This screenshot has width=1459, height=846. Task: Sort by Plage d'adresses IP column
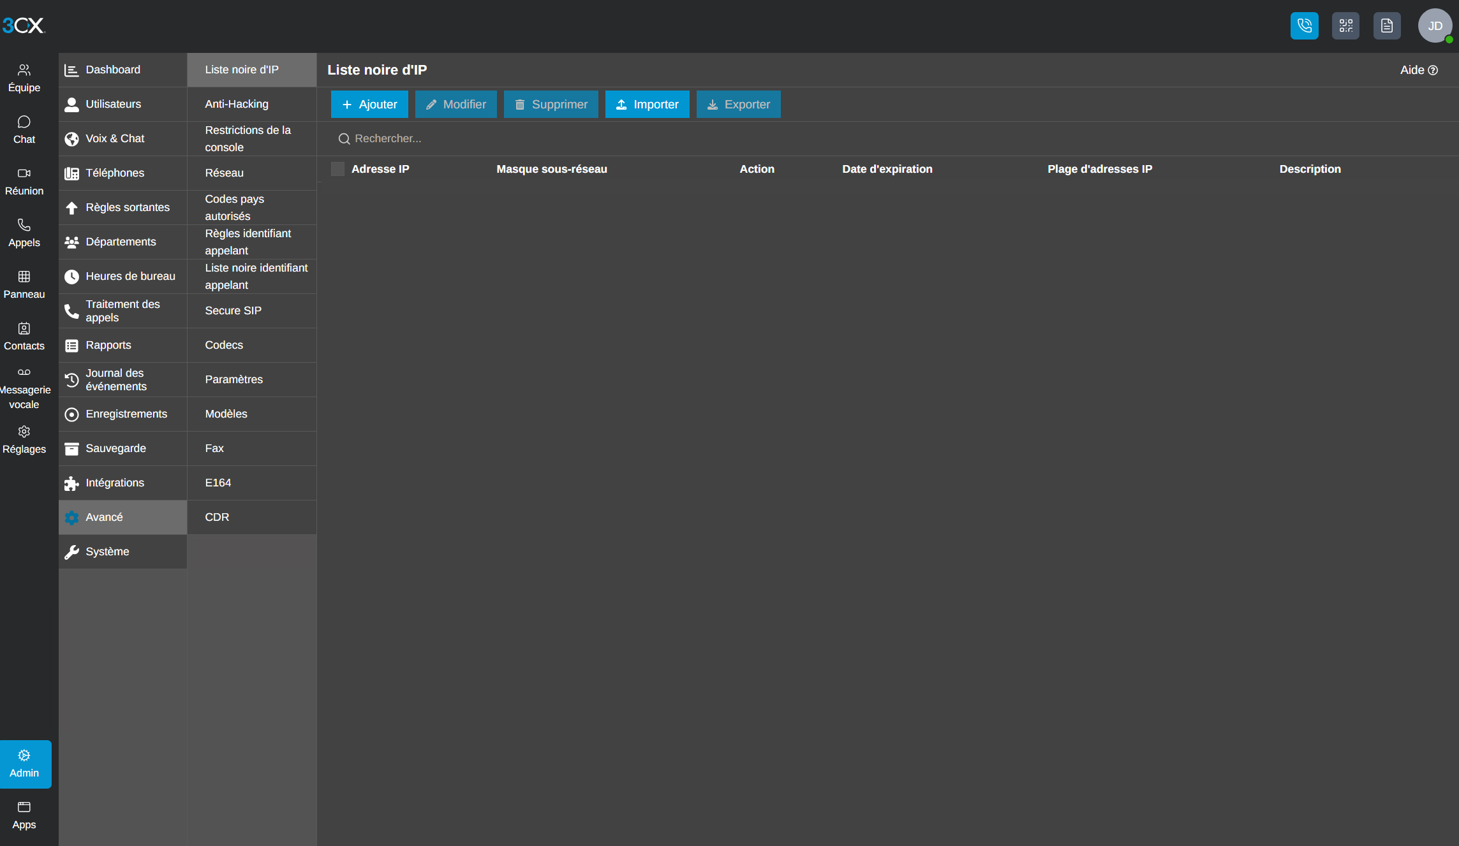coord(1100,169)
